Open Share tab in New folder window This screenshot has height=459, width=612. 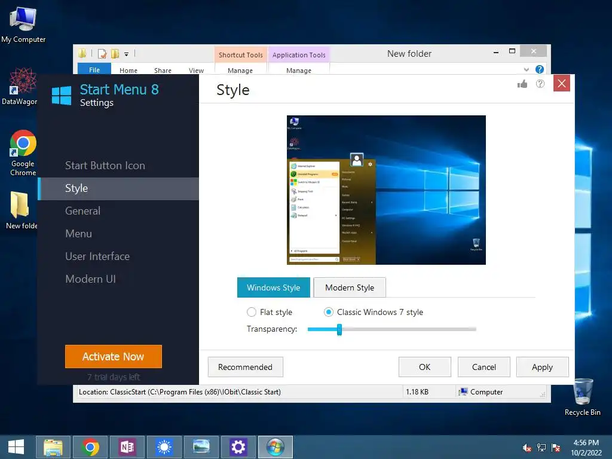(x=163, y=71)
